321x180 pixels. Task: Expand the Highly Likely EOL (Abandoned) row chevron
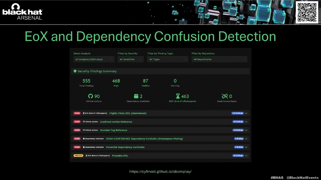pyautogui.click(x=246, y=113)
